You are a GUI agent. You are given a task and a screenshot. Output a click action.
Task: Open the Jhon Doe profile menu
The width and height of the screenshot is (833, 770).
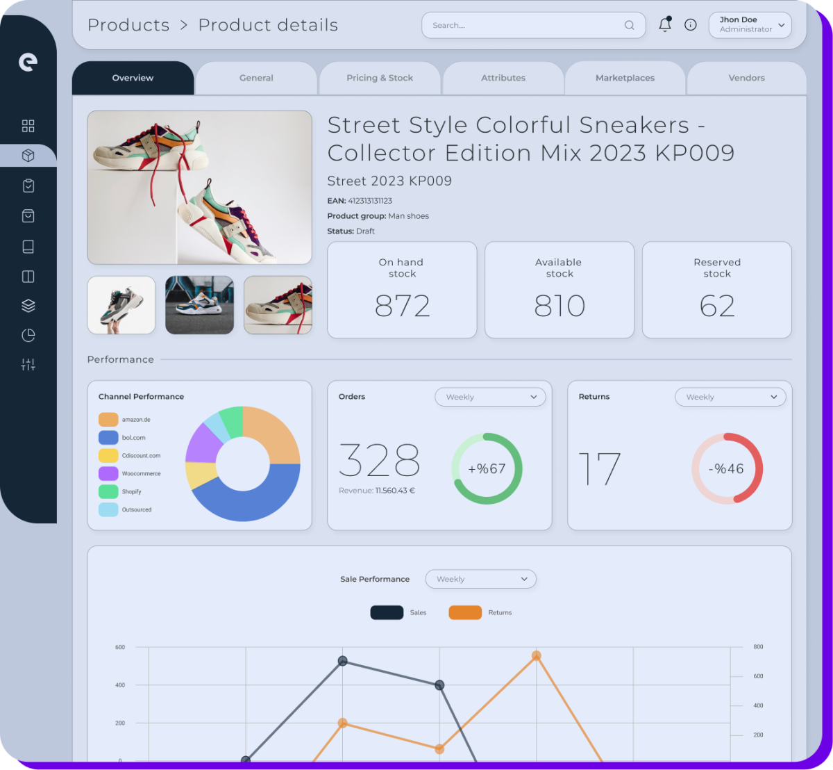point(750,24)
